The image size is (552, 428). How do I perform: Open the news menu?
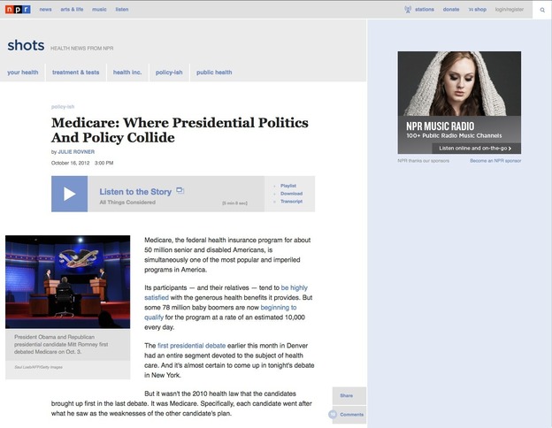point(45,10)
